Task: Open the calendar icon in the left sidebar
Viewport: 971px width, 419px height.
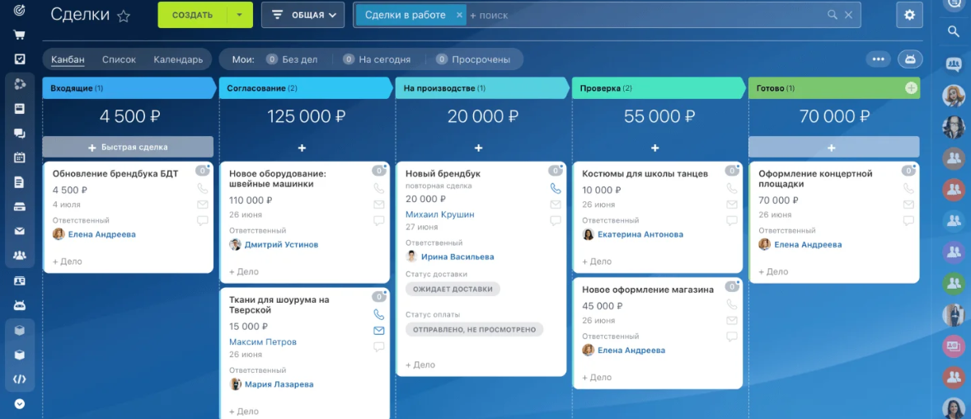Action: pos(20,158)
